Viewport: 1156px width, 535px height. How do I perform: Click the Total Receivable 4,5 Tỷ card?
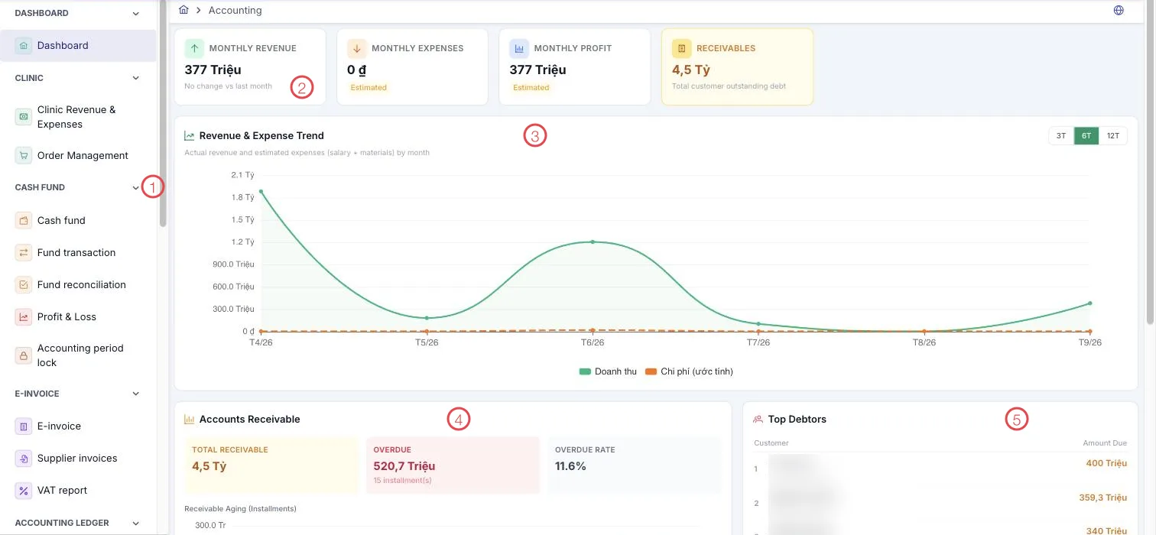tap(271, 465)
